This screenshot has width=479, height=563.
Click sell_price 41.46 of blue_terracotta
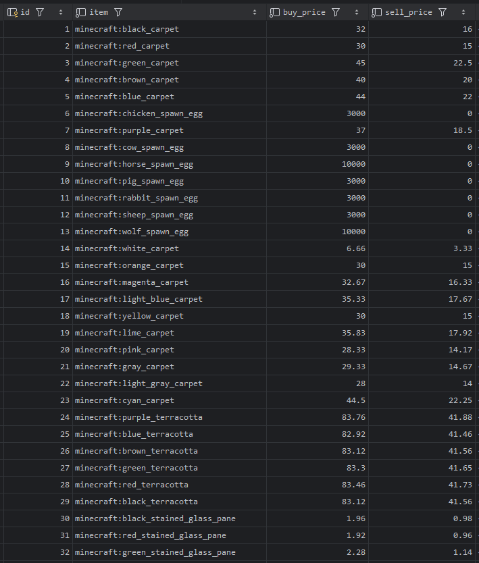(422, 434)
